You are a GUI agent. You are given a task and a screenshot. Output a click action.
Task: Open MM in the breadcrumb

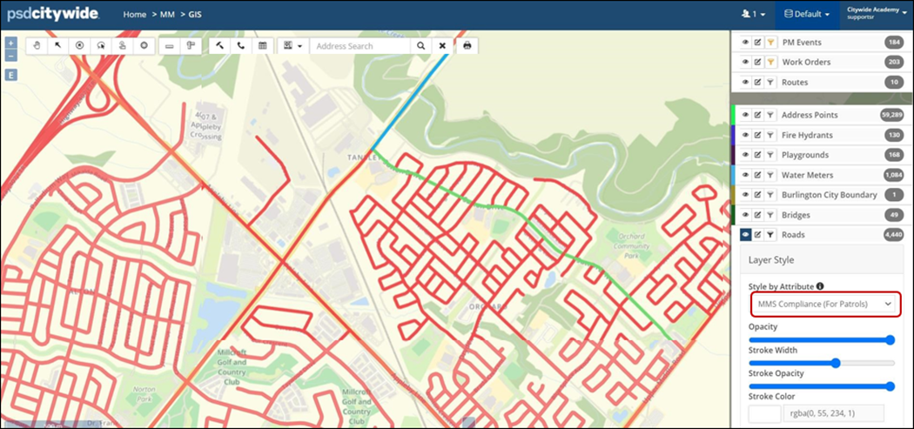[x=167, y=15]
